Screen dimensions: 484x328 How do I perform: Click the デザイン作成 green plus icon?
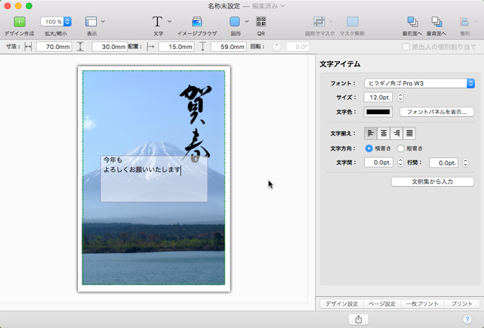(19, 21)
